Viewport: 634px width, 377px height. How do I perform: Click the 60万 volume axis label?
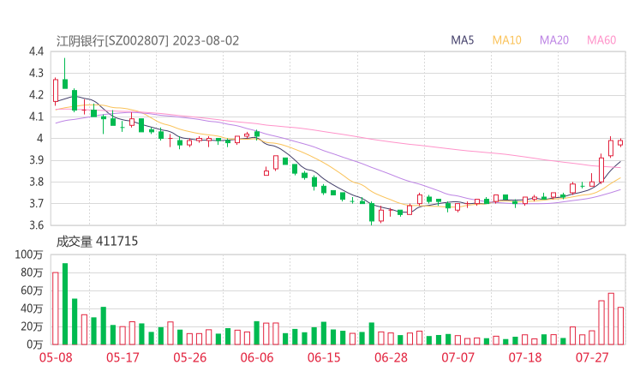click(x=32, y=290)
